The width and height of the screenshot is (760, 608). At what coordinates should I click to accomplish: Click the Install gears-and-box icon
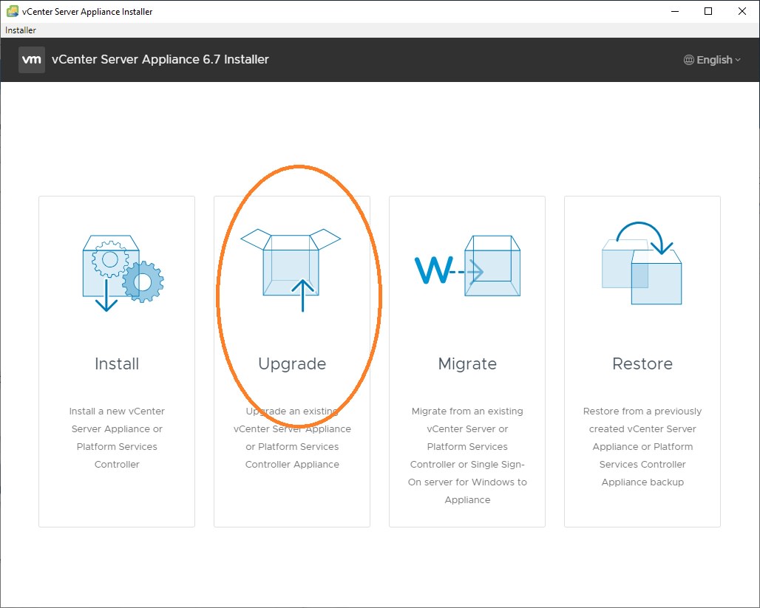pos(123,273)
